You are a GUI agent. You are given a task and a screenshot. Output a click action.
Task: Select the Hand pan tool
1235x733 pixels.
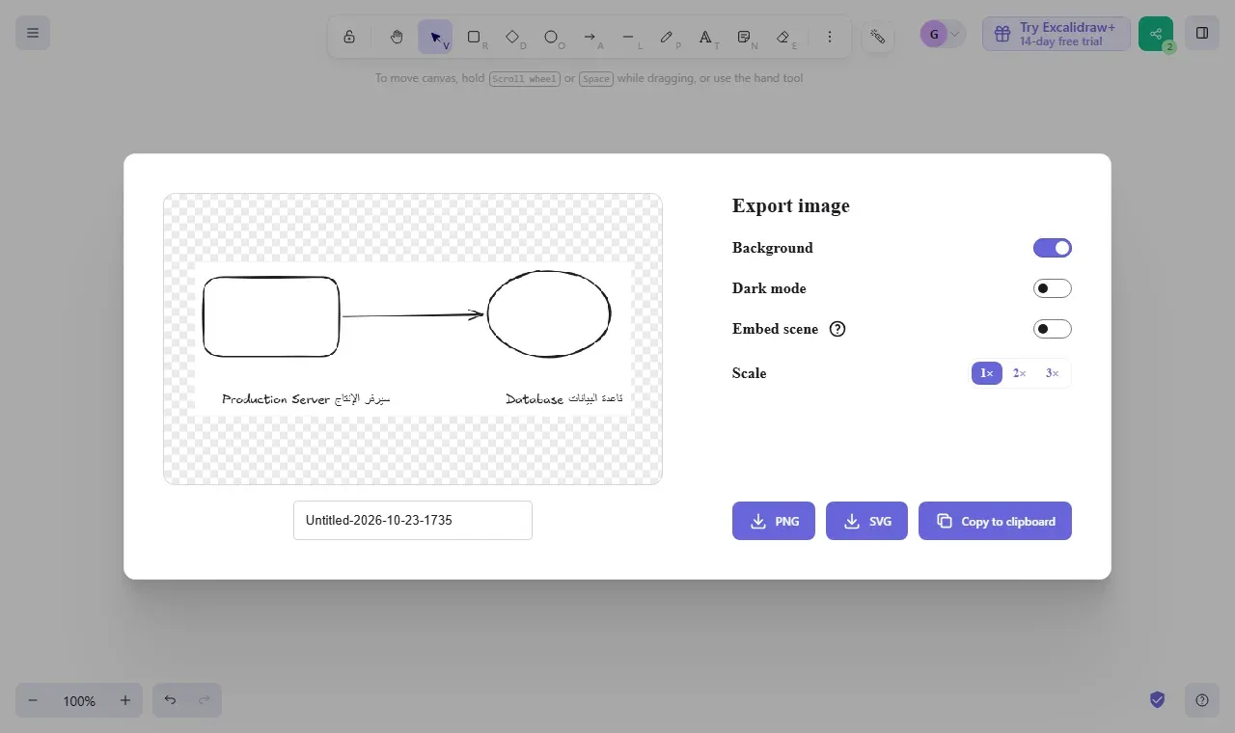click(x=397, y=37)
